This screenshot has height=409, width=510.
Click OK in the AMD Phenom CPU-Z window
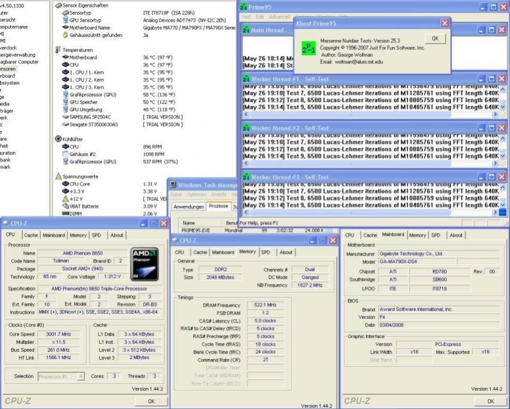click(x=151, y=401)
